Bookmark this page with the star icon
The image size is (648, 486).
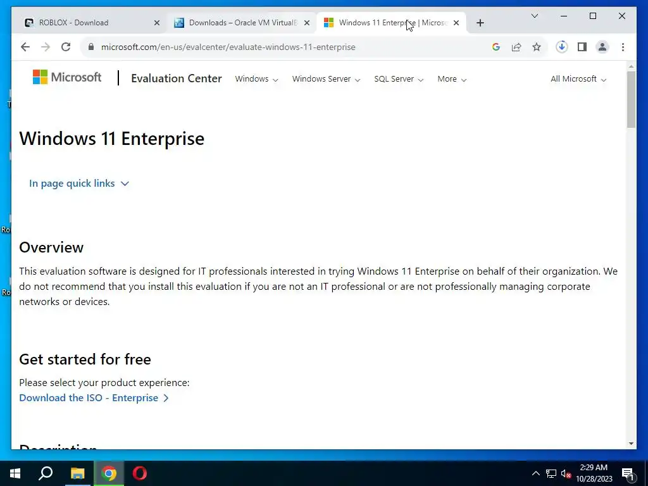[x=537, y=47]
